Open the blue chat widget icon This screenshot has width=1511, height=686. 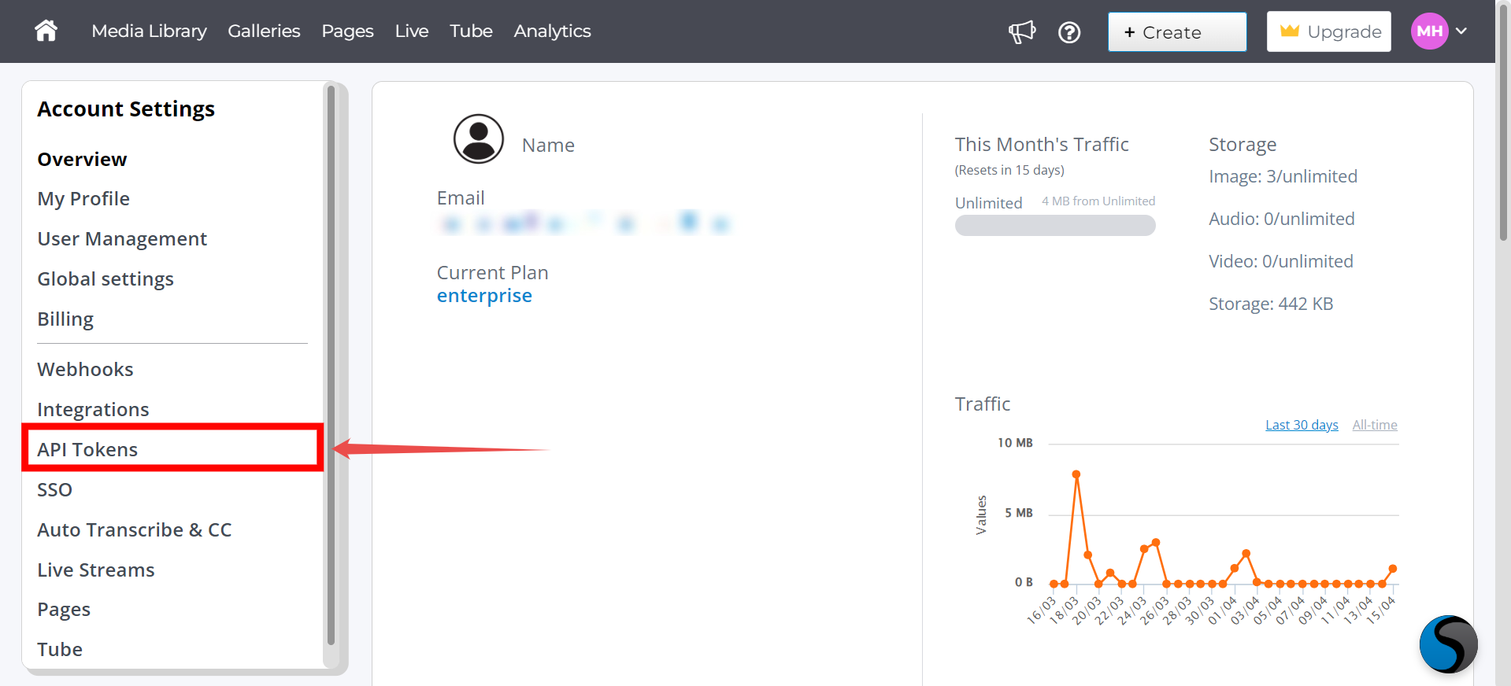(x=1449, y=644)
